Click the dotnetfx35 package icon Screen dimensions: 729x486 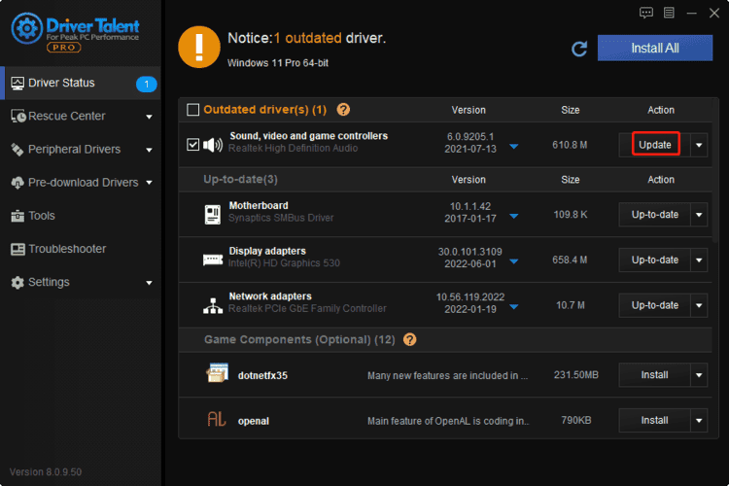[217, 373]
